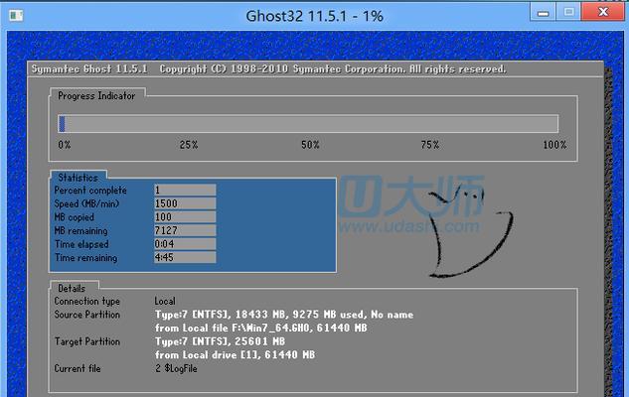Click the Symantec Ghost copyright header text
The width and height of the screenshot is (629, 397).
tap(268, 68)
